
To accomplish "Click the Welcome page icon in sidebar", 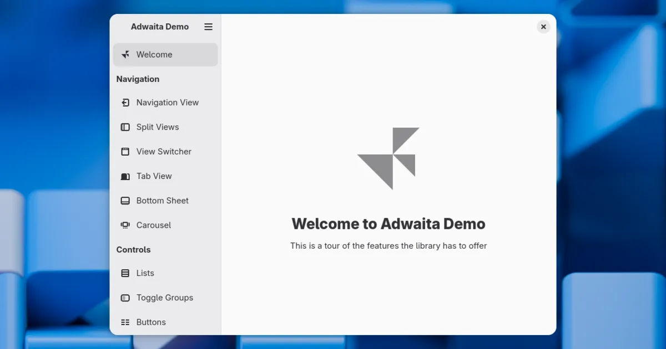I will 125,54.
